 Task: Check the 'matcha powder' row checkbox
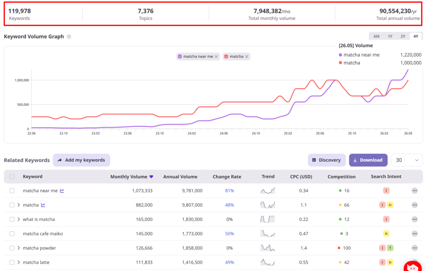(x=12, y=248)
